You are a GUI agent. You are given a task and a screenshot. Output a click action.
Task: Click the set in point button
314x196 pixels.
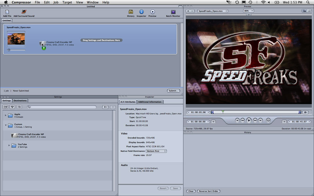213,122
